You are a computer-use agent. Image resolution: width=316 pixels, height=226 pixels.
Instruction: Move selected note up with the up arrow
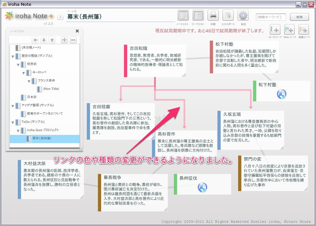[52, 40]
